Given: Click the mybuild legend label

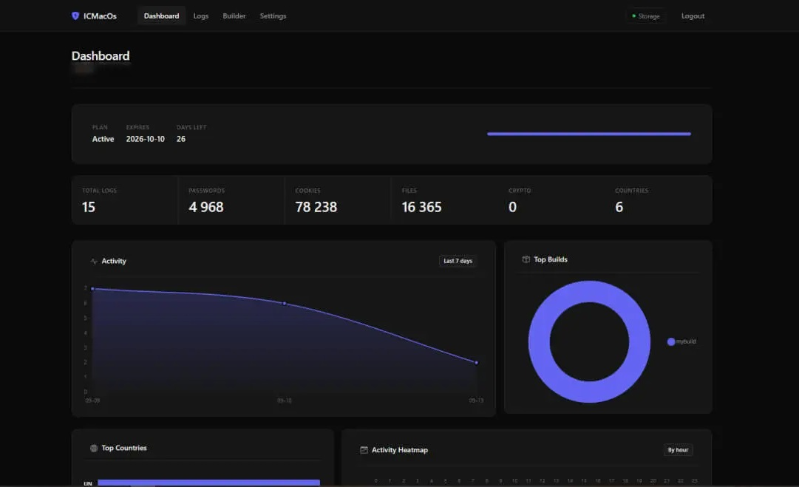Looking at the screenshot, I should (686, 342).
